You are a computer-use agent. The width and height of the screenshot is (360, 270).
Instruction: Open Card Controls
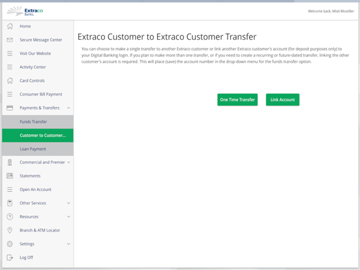38,81
